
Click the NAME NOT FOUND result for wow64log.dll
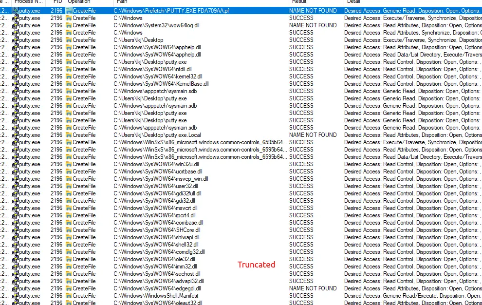click(313, 25)
